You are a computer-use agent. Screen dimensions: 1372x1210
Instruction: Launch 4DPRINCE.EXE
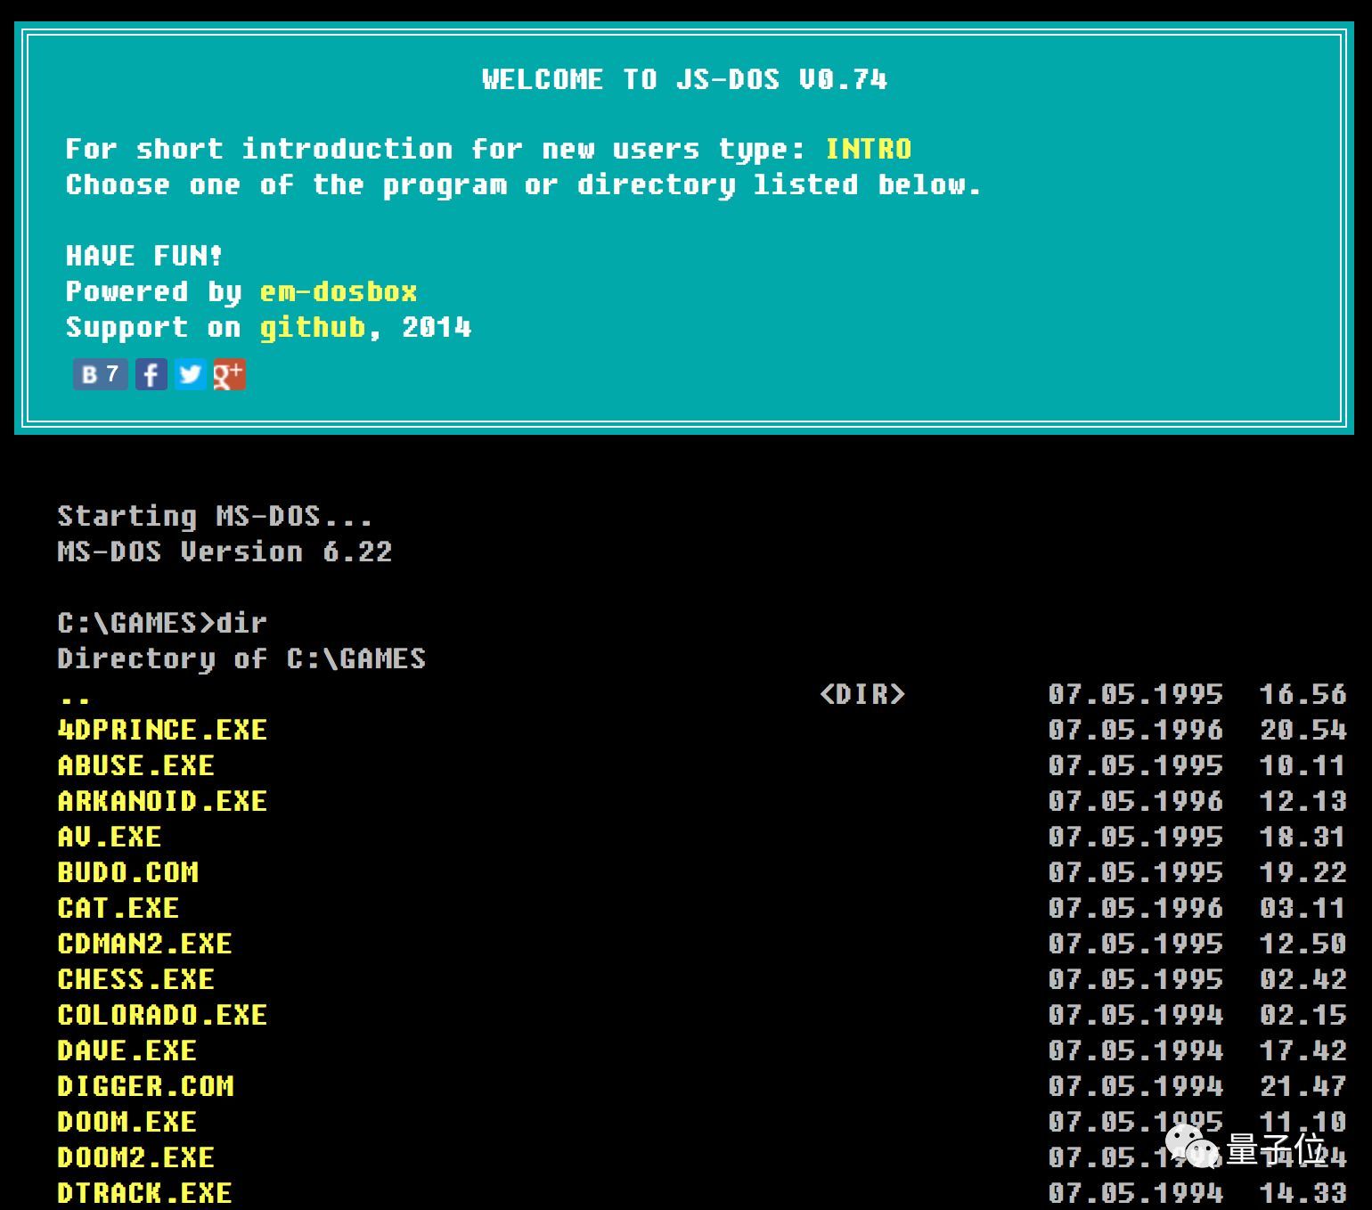[x=162, y=730]
